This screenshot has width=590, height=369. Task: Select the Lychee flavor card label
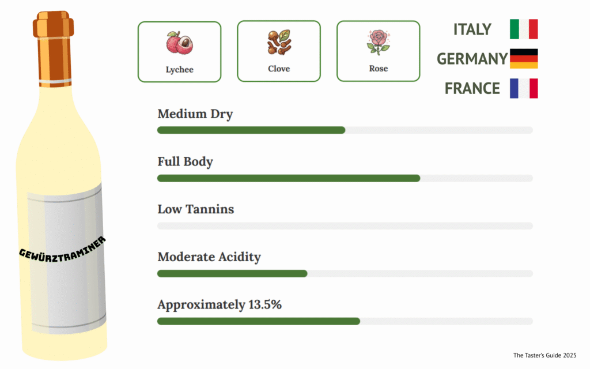[179, 70]
